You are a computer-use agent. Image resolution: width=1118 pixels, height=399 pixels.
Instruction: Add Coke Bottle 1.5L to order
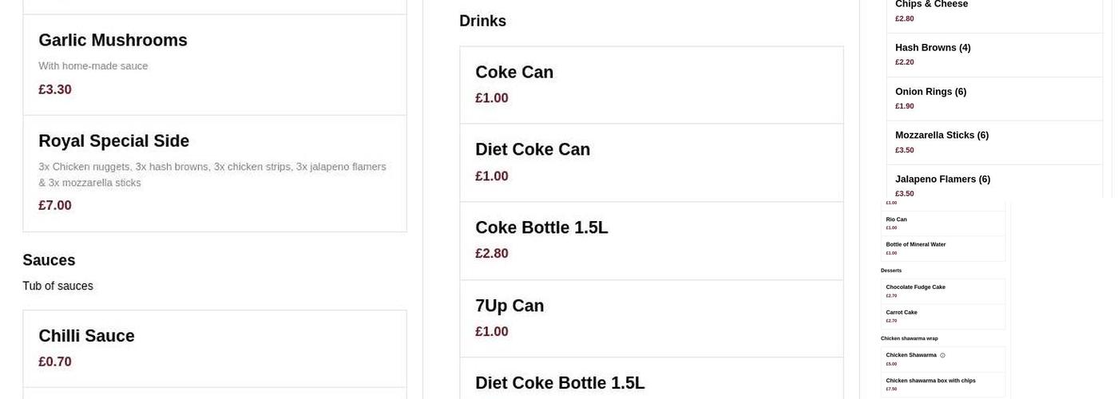point(651,240)
